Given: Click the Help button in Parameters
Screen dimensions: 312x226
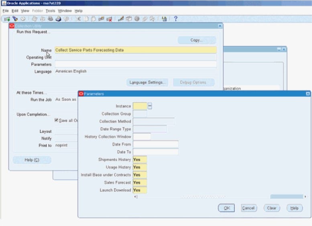Looking at the screenshot, I should click(295, 208).
